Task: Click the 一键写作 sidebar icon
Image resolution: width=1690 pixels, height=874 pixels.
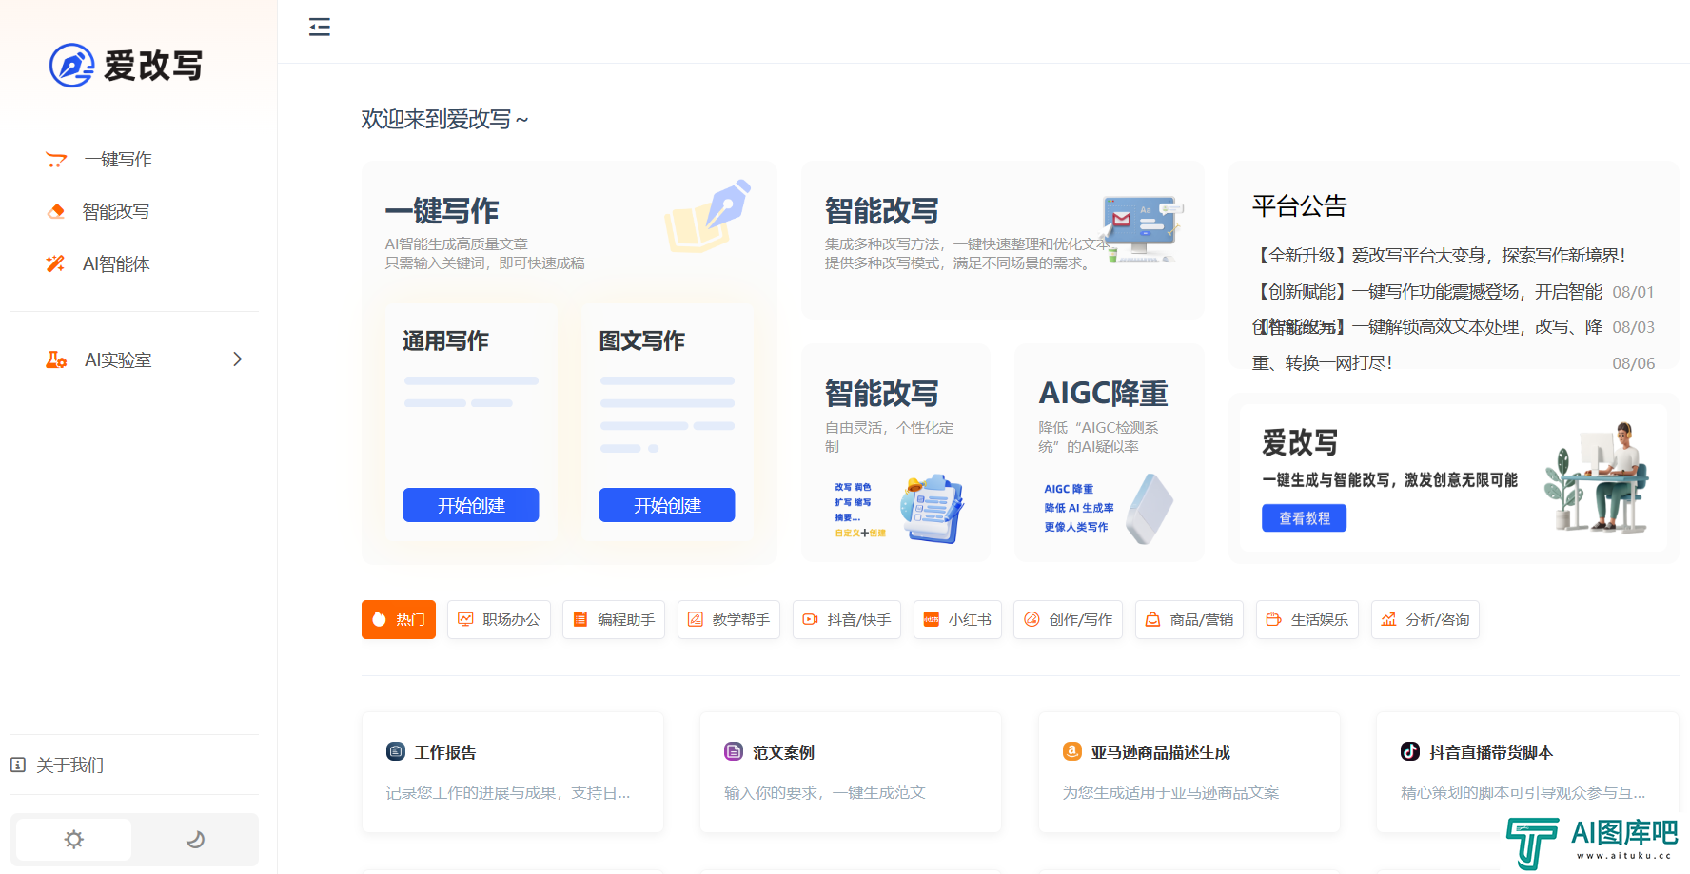Action: point(56,160)
